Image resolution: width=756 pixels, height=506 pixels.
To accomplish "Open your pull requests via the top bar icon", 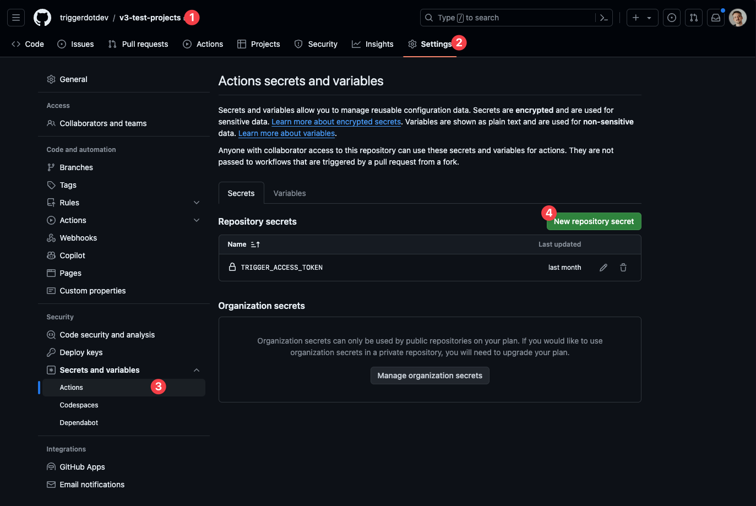I will [693, 17].
